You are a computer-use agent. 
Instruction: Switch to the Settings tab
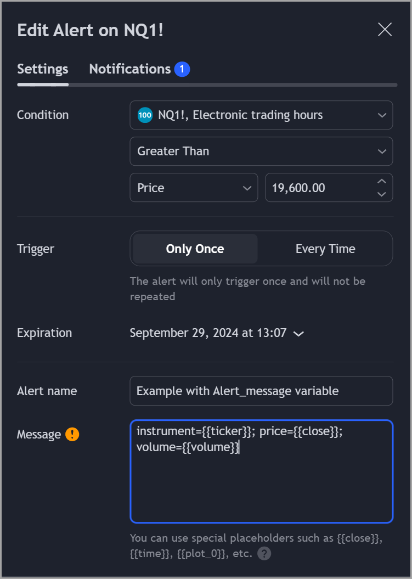point(42,69)
